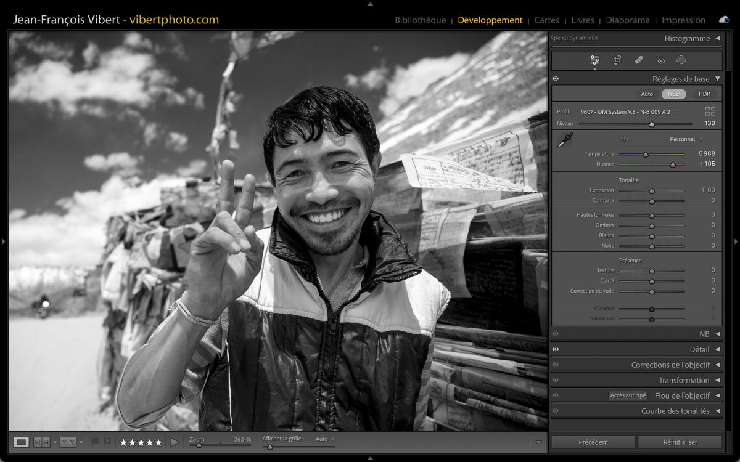740x462 pixels.
Task: Open the profile browser grid icon
Action: pyautogui.click(x=710, y=111)
